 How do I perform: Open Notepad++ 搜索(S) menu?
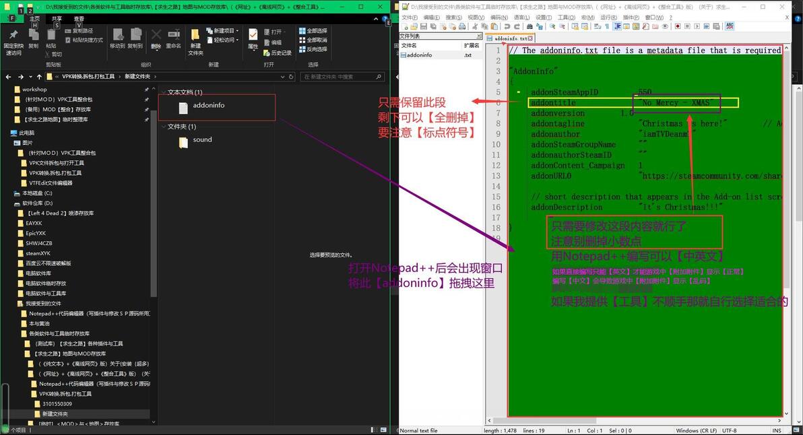point(454,18)
